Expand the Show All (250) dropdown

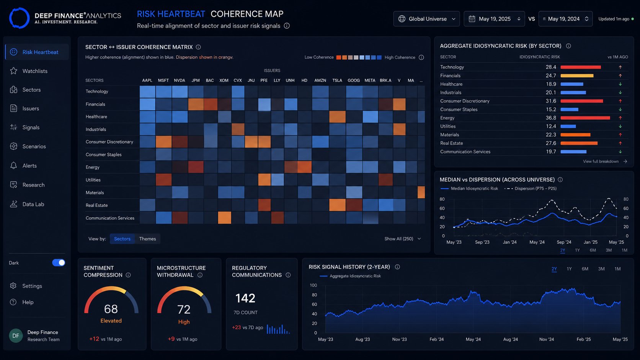coord(403,239)
